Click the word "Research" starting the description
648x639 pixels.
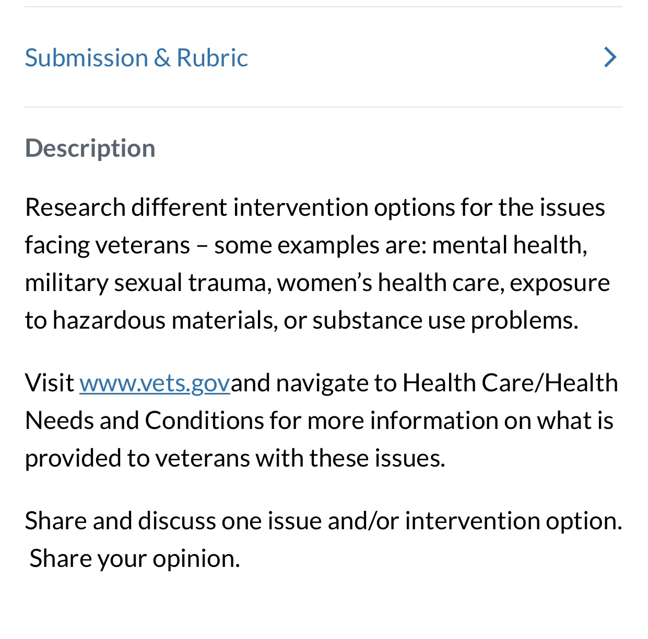[x=75, y=207]
